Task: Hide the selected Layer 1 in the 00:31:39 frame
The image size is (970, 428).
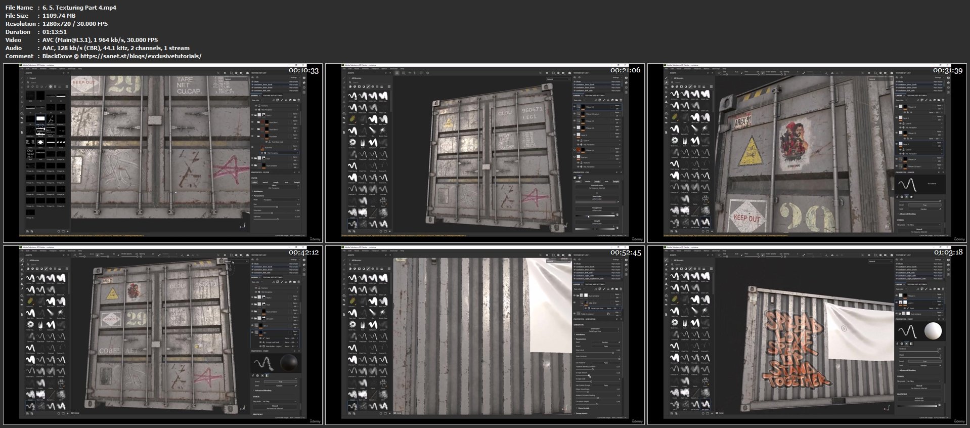Action: pos(897,144)
